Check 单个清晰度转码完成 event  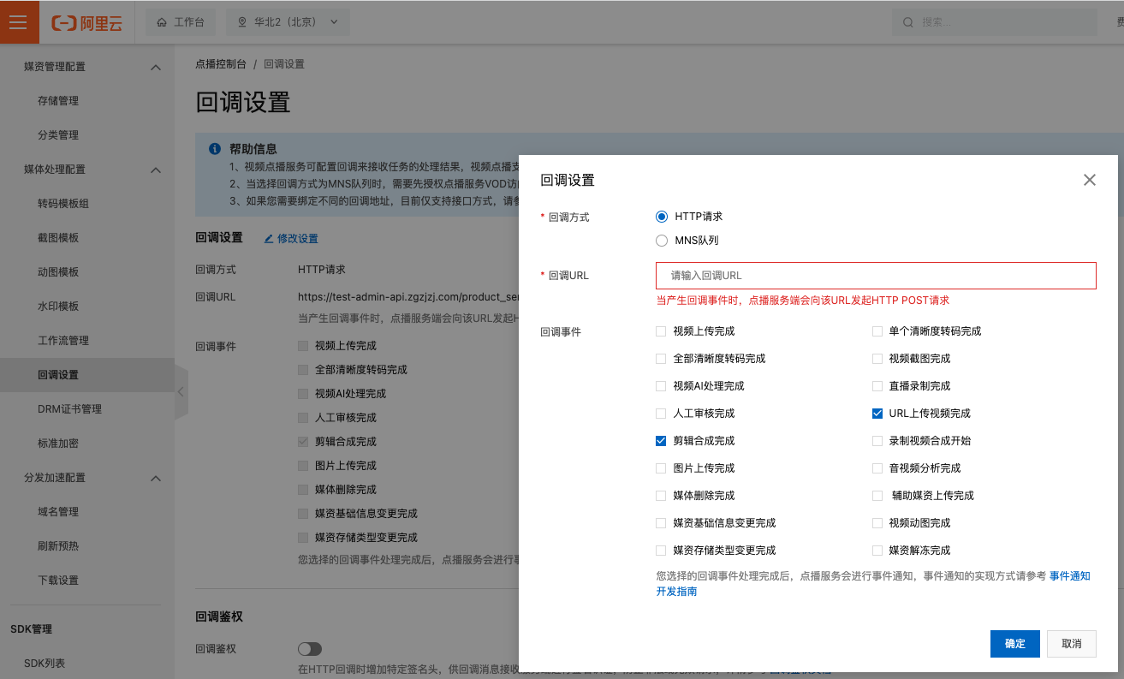877,331
